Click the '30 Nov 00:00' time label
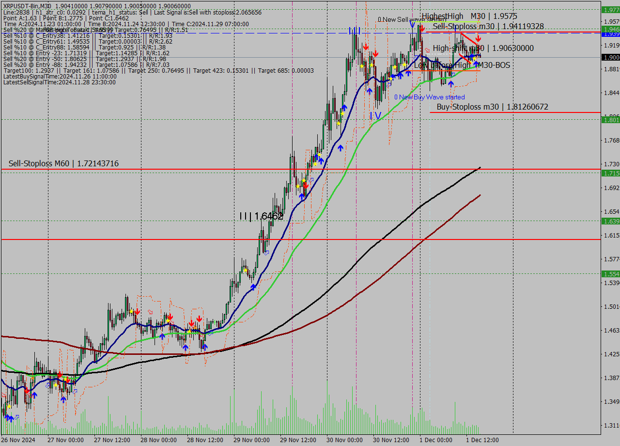620x446 pixels. 344,440
